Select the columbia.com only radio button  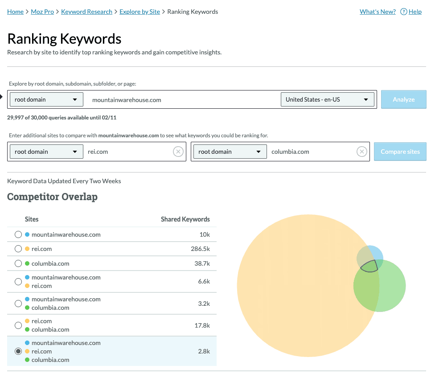(18, 263)
